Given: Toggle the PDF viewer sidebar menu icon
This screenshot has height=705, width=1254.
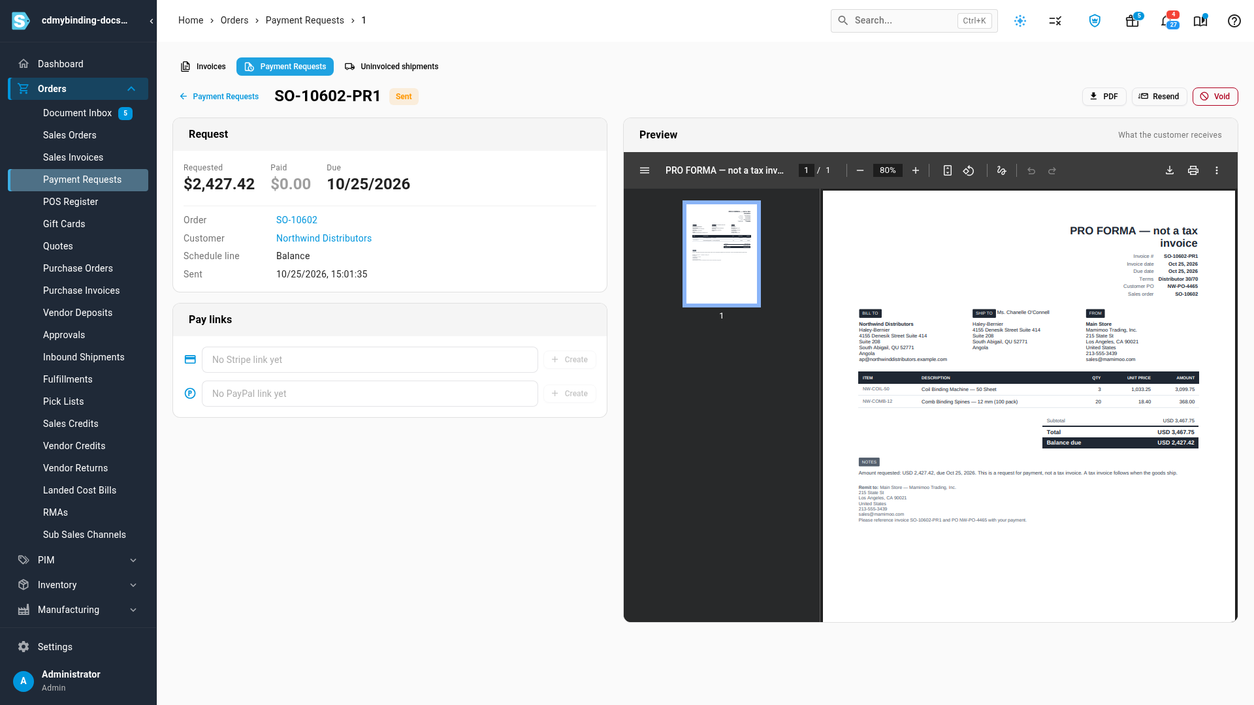Looking at the screenshot, I should click(x=645, y=170).
